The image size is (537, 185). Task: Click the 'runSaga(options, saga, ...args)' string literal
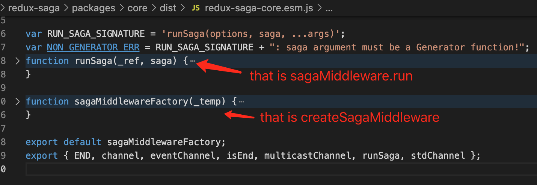click(251, 34)
